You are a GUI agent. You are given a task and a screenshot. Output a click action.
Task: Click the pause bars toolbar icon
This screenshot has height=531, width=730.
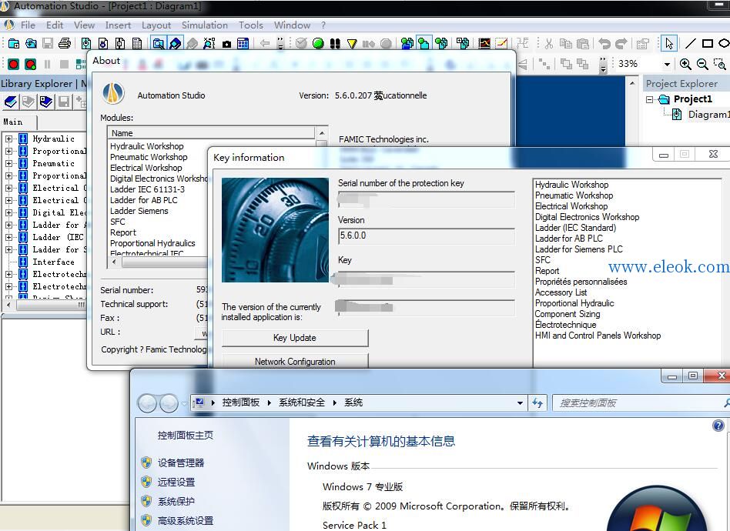[48, 64]
